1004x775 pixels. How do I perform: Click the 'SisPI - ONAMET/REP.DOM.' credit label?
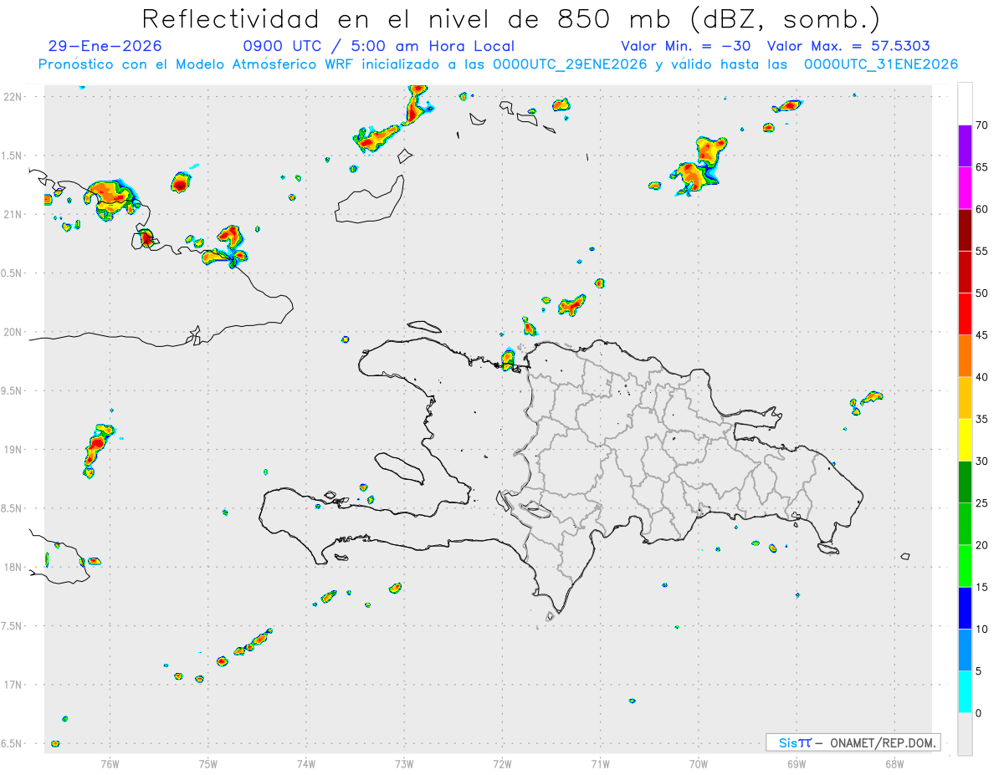pos(853,742)
